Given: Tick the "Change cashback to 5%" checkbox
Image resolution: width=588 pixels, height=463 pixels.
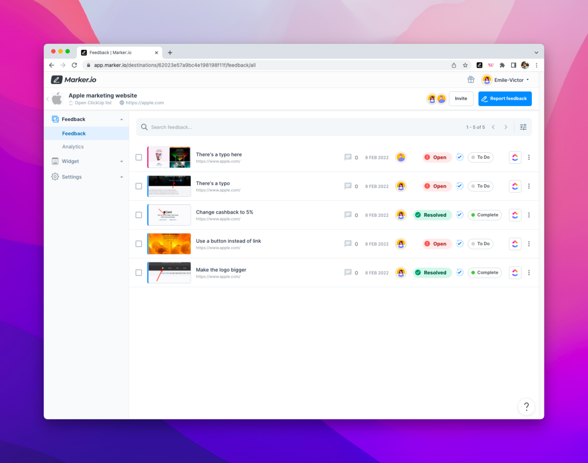Looking at the screenshot, I should [x=139, y=215].
